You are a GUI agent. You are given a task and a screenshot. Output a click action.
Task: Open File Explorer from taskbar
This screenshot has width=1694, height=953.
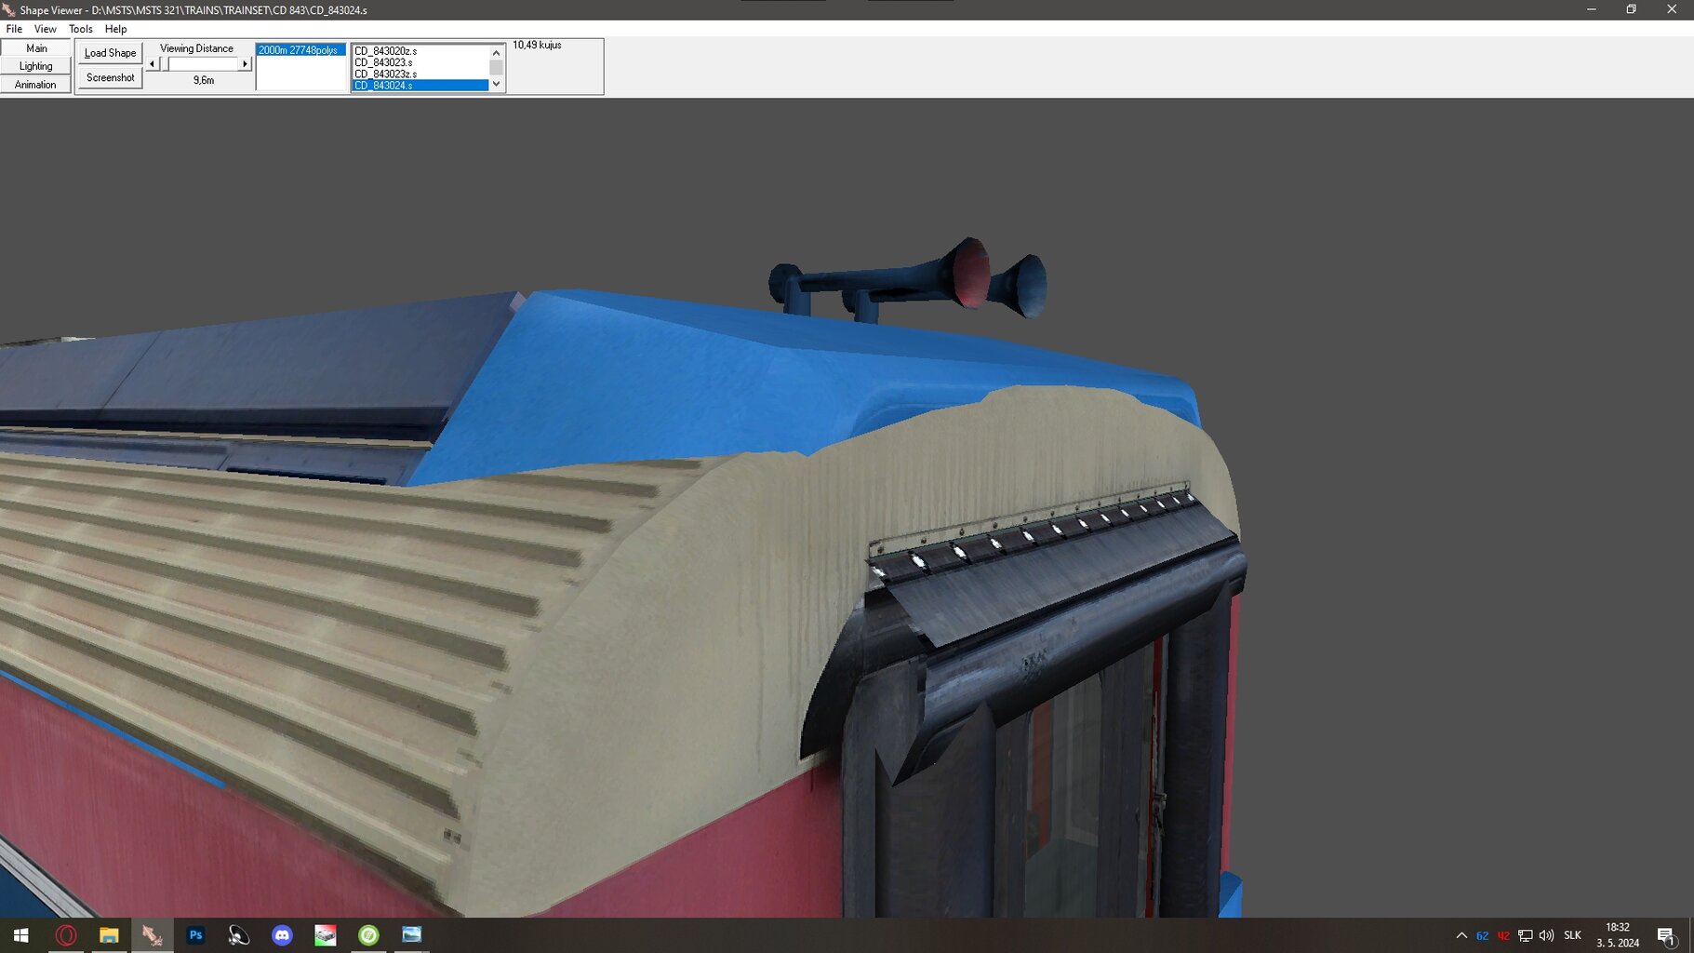tap(109, 935)
